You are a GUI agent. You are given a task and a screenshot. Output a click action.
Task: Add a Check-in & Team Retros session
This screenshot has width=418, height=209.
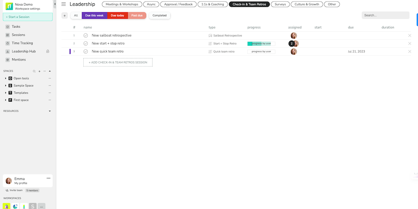coord(118,62)
